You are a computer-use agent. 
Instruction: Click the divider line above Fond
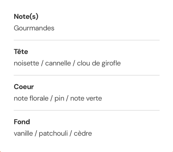(86, 110)
